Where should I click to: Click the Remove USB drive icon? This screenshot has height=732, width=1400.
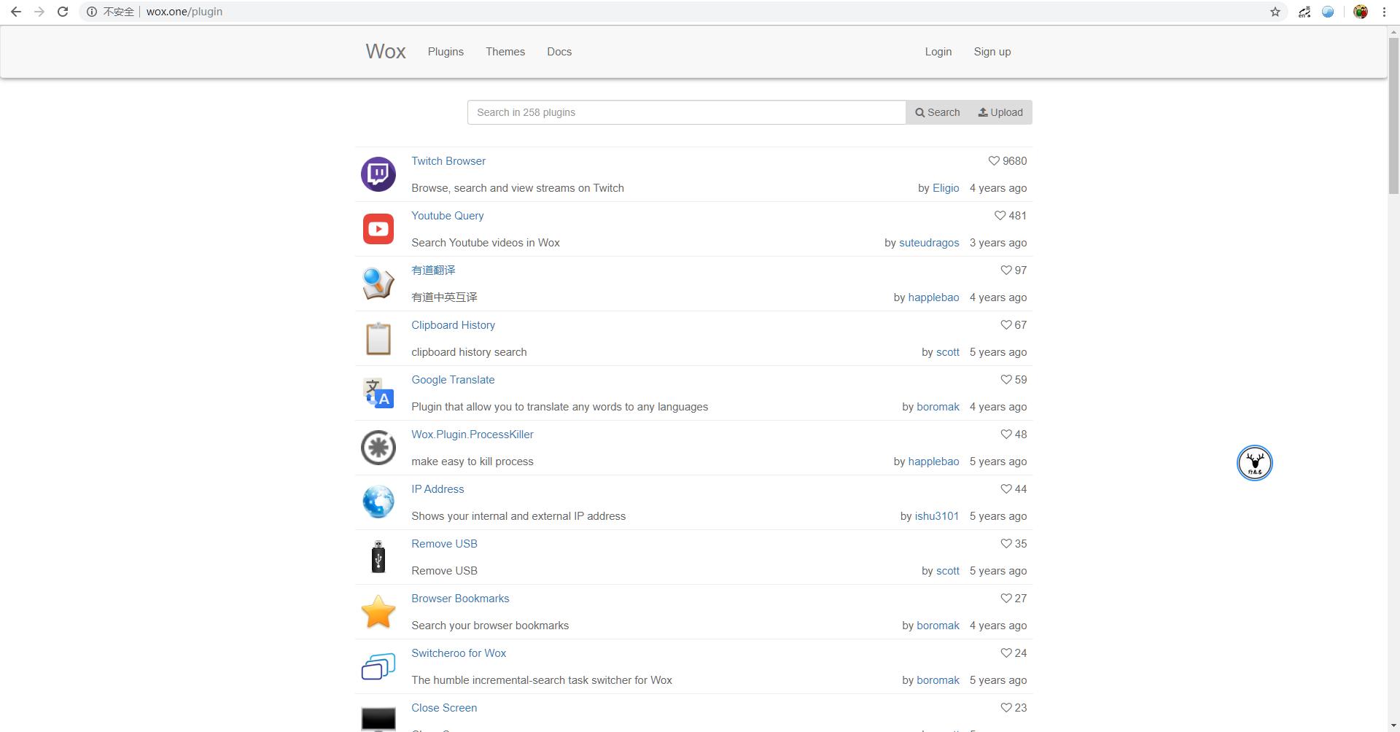click(378, 557)
